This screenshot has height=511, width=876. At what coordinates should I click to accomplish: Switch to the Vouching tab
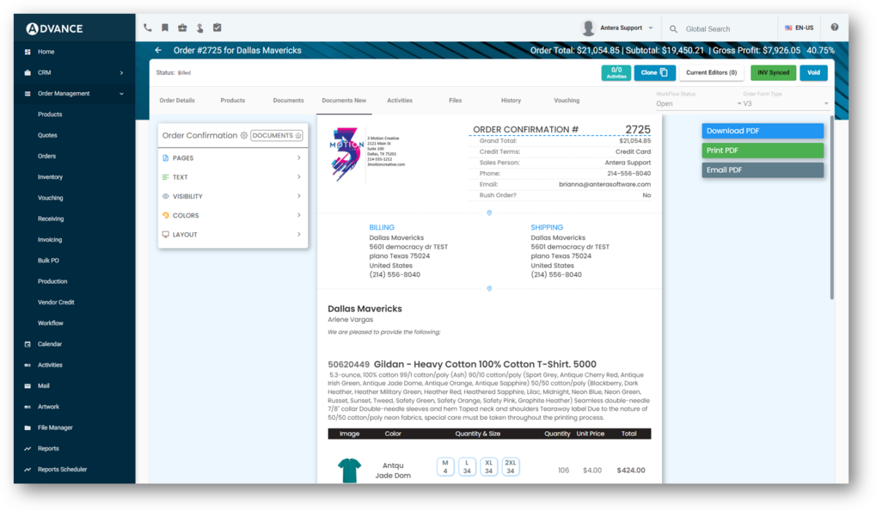tap(566, 100)
